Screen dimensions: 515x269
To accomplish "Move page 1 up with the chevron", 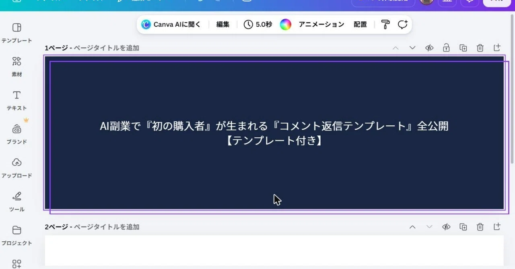I will [396, 48].
